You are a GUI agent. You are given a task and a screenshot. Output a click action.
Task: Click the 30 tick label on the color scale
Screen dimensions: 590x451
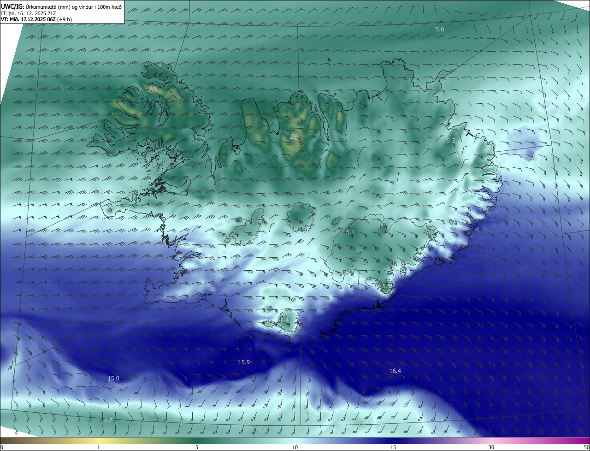491,448
